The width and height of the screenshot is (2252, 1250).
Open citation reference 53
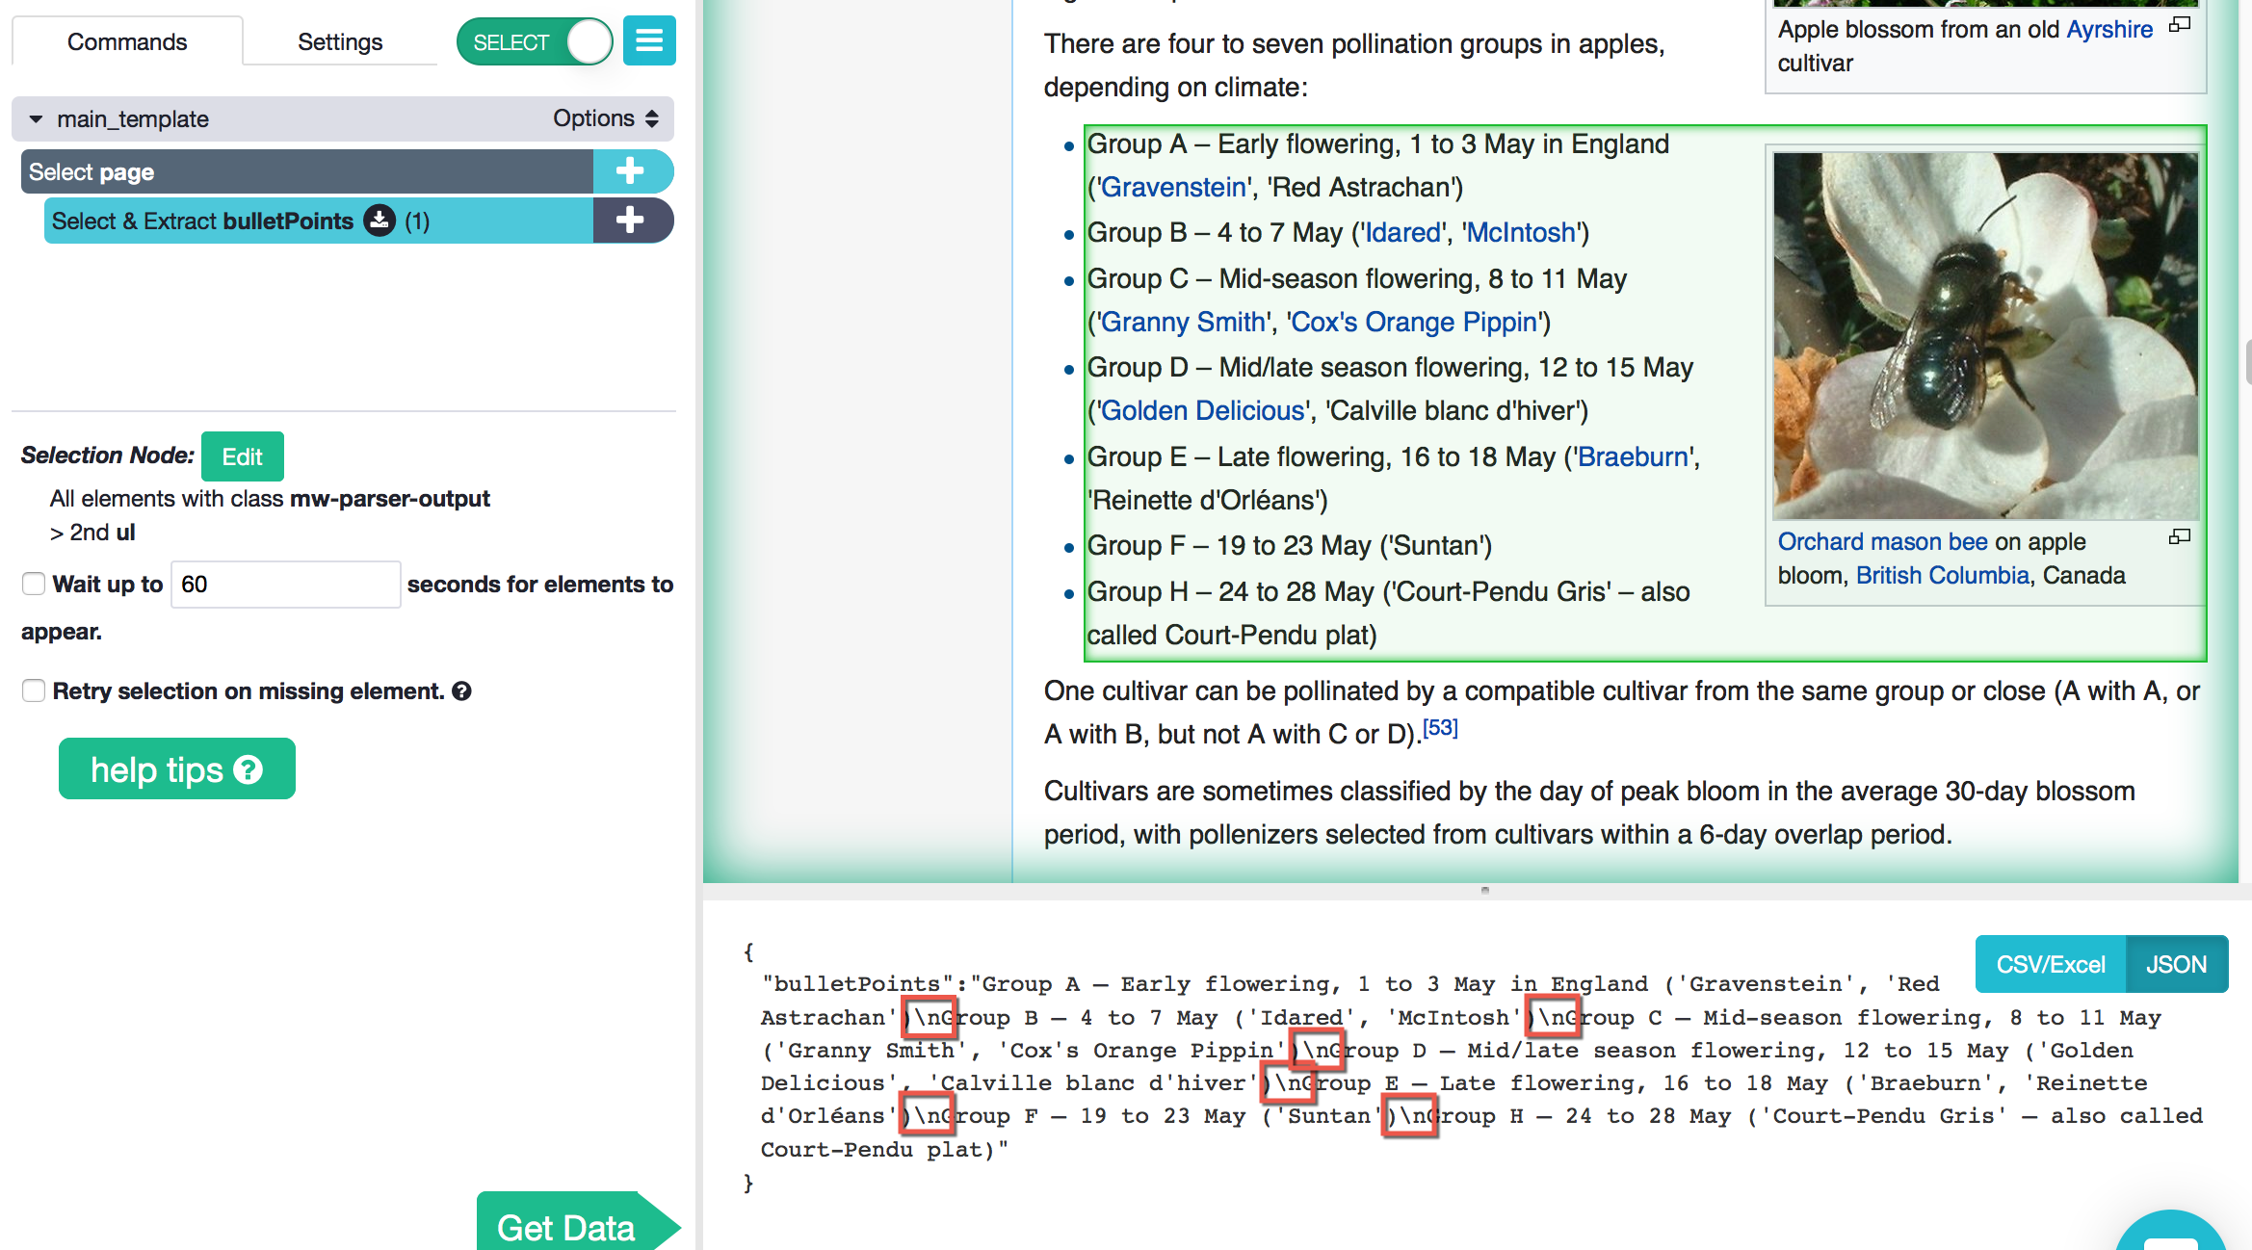[1440, 727]
